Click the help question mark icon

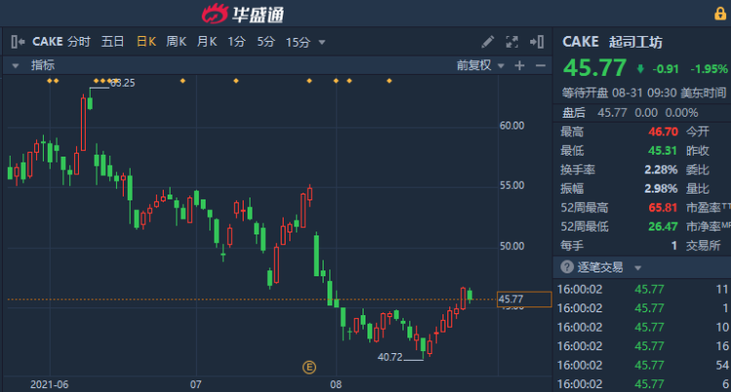coord(565,267)
